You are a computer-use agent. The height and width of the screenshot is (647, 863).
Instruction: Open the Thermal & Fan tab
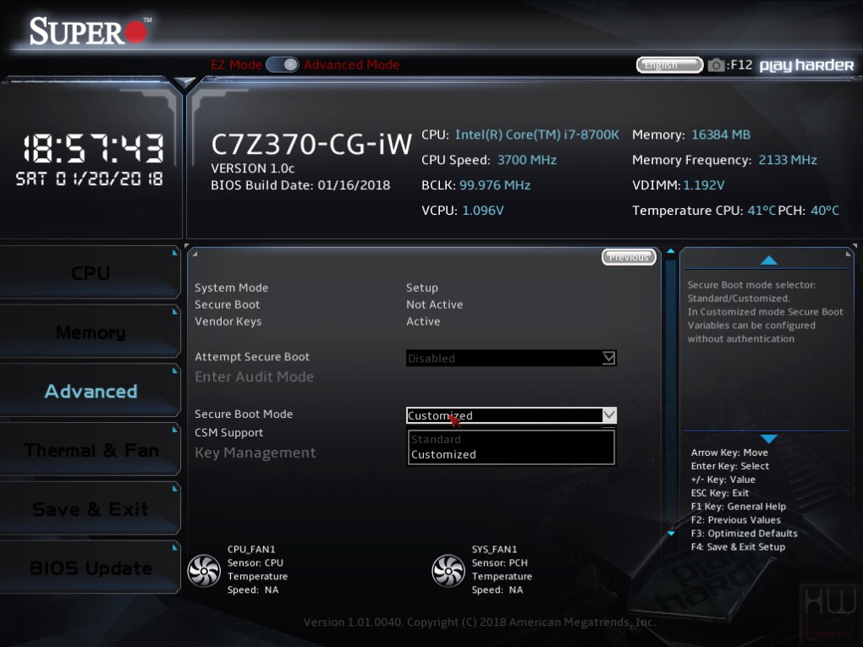click(91, 450)
